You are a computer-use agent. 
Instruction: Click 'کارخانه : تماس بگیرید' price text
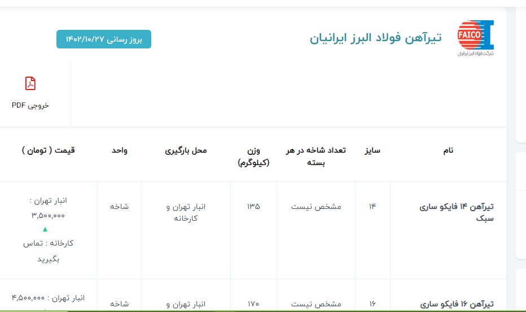(x=48, y=251)
